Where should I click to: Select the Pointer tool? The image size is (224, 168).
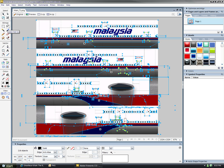point(3,14)
